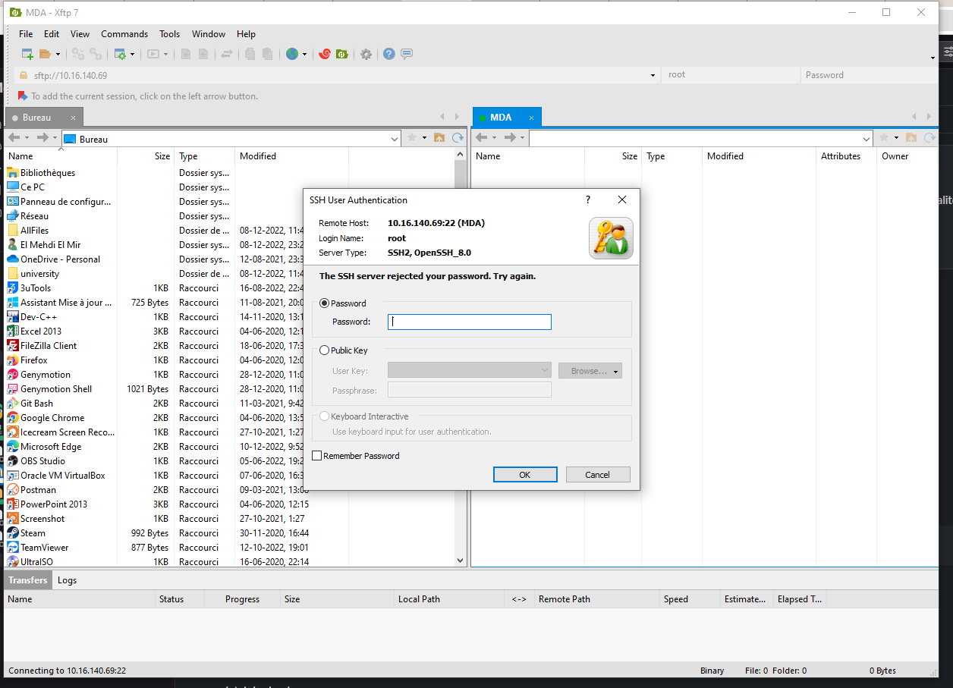Click the Open folder toolbar icon
This screenshot has width=953, height=688.
tap(46, 54)
